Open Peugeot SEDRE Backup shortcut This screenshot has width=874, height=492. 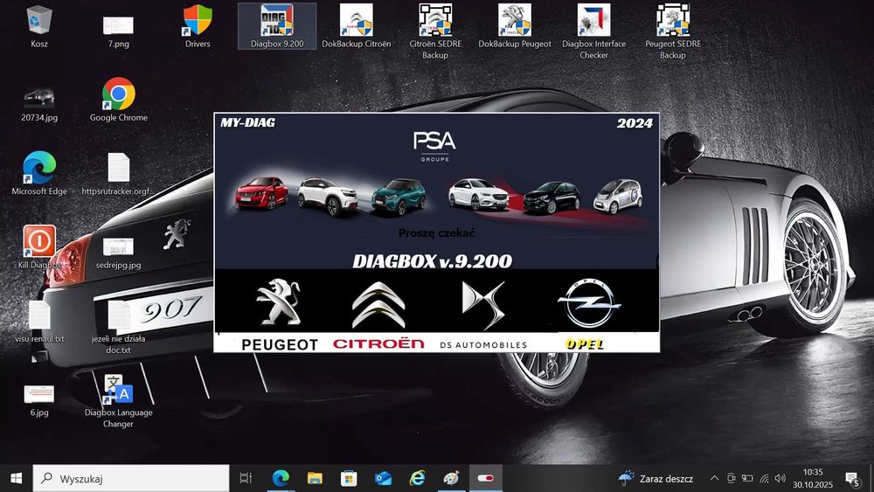tap(673, 31)
